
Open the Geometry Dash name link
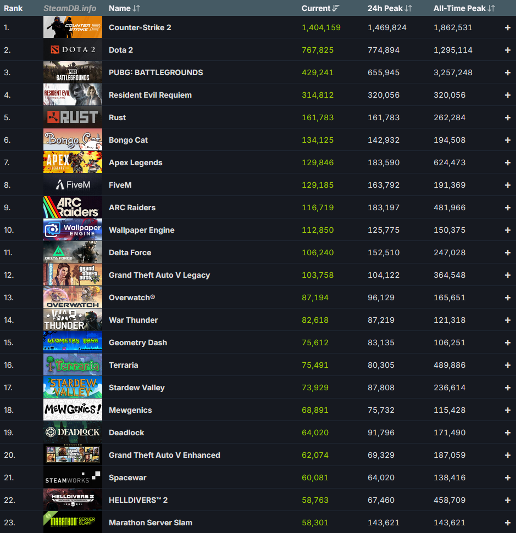click(x=138, y=343)
